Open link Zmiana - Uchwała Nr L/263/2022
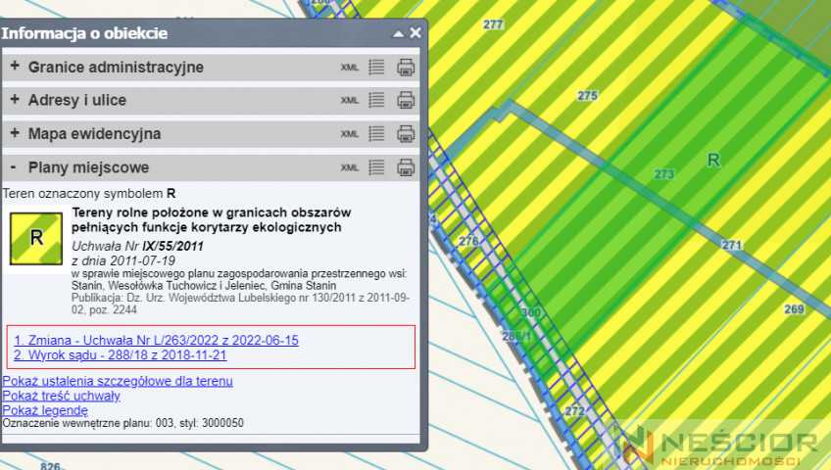Screen dimensions: 831x470 [x=157, y=341]
